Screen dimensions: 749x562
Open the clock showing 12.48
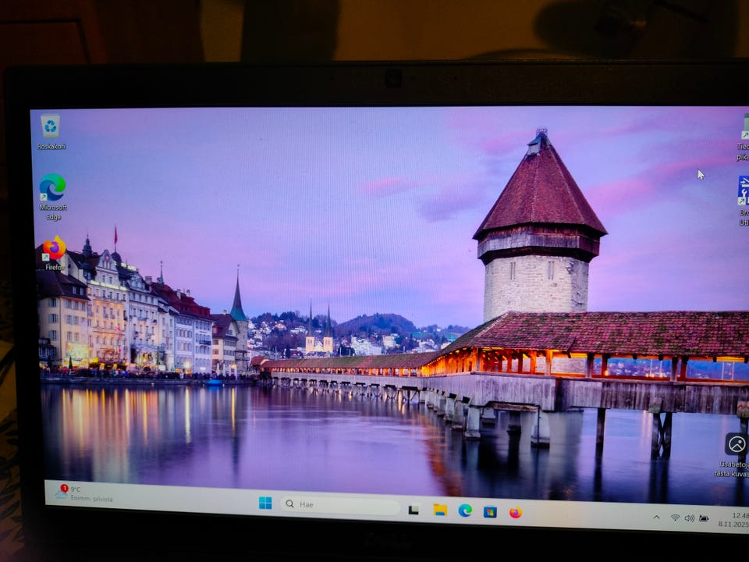[x=733, y=520]
